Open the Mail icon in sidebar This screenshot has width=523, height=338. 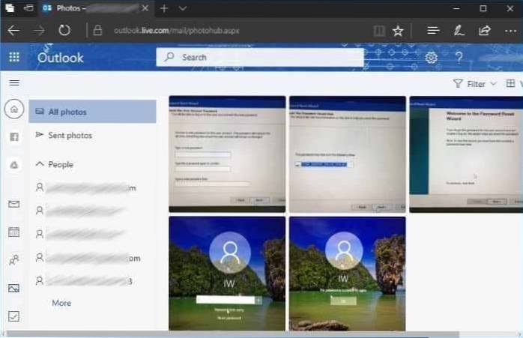coord(13,204)
